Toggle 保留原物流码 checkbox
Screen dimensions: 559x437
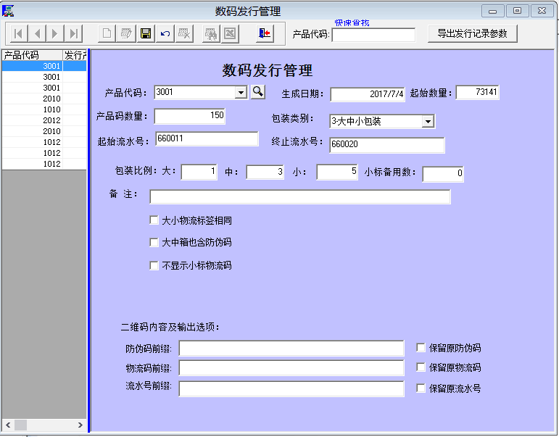pyautogui.click(x=421, y=367)
